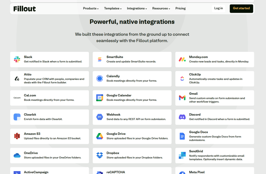
Task: Open the Integrations dropdown in navbar
Action: pyautogui.click(x=137, y=8)
